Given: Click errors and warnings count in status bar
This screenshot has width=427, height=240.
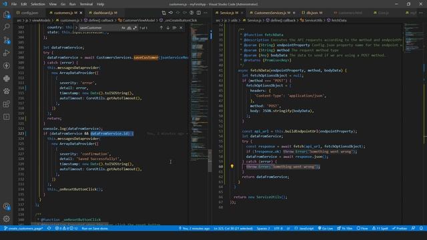Looking at the screenshot, I should 67,228.
